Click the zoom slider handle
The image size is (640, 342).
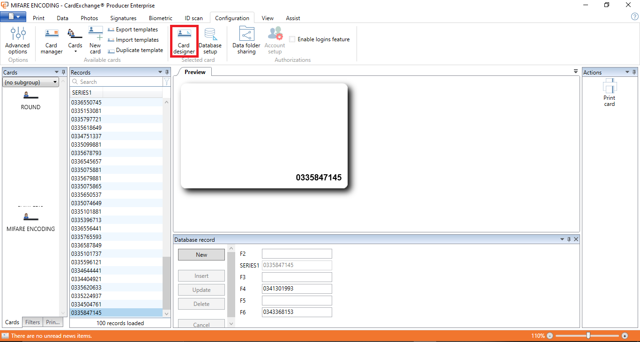588,335
